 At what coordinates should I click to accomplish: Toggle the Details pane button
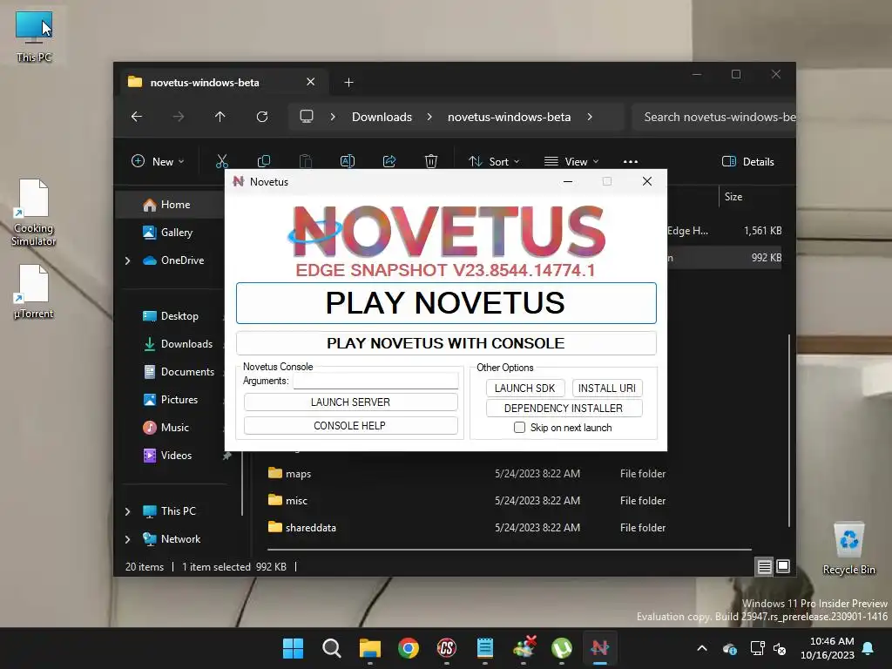pos(748,161)
